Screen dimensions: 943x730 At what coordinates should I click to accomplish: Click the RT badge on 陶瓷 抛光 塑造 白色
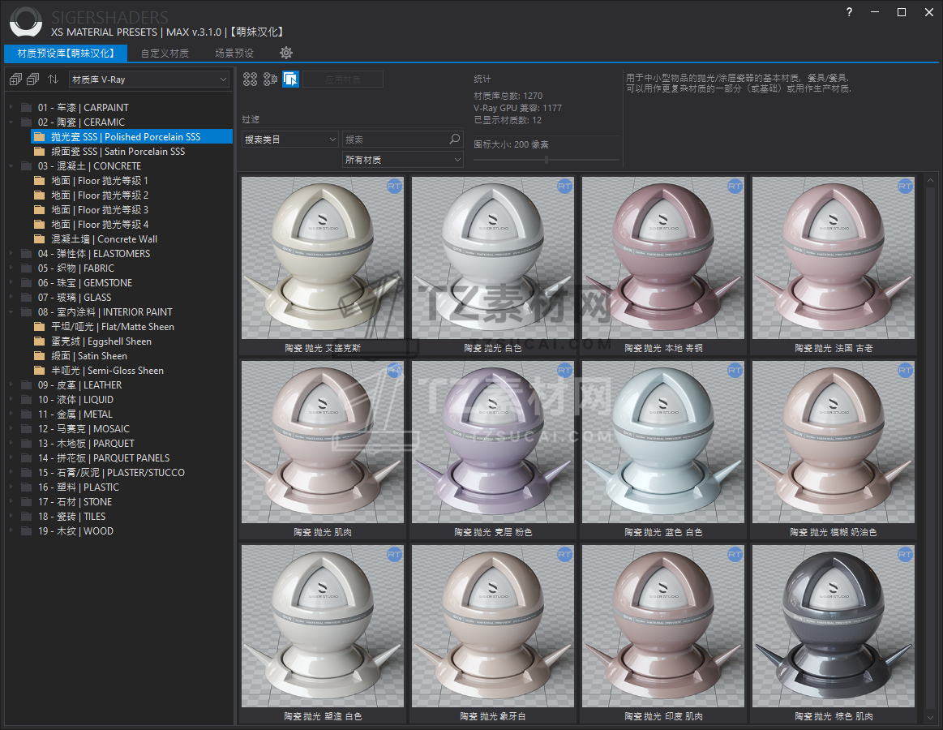point(395,555)
